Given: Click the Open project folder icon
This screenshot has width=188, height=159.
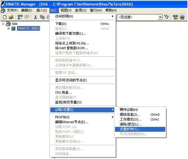Looking at the screenshot, I should 11,17.
